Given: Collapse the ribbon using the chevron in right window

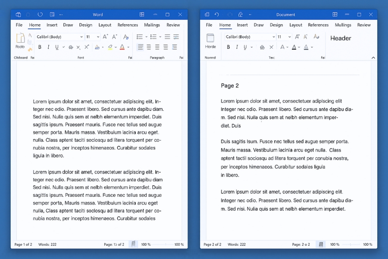Looking at the screenshot, I should pos(372,57).
